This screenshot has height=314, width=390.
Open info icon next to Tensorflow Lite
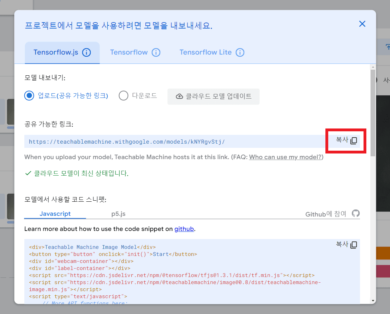tap(240, 52)
